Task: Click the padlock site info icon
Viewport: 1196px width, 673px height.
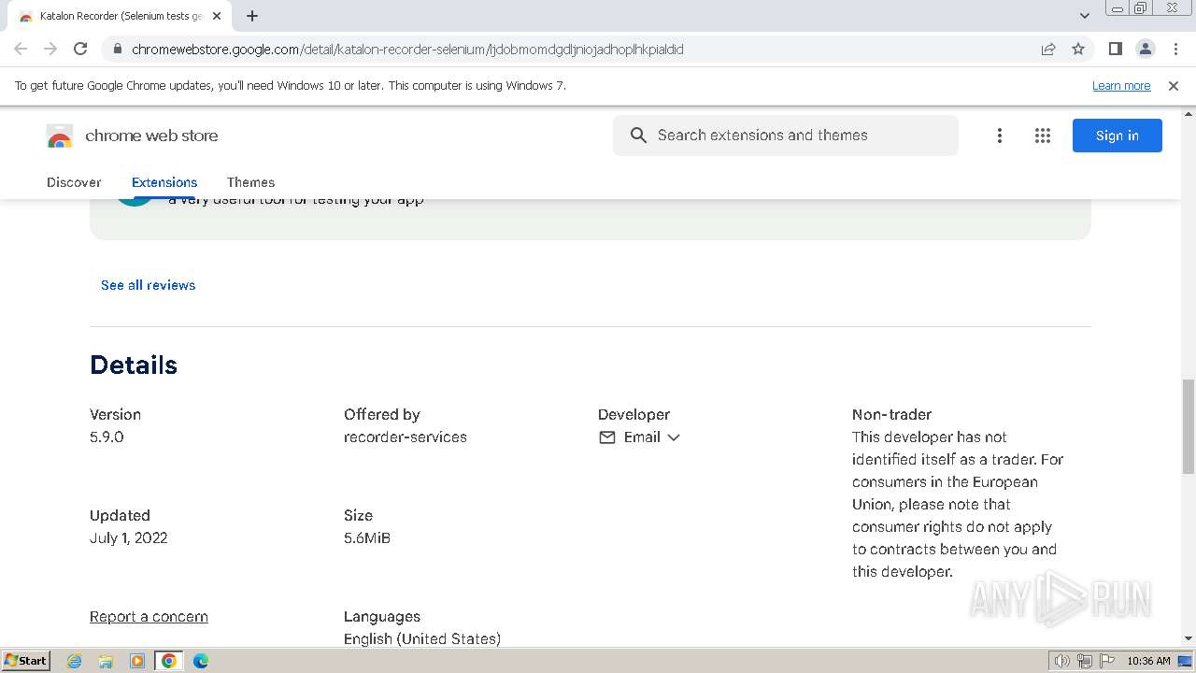Action: pos(117,49)
